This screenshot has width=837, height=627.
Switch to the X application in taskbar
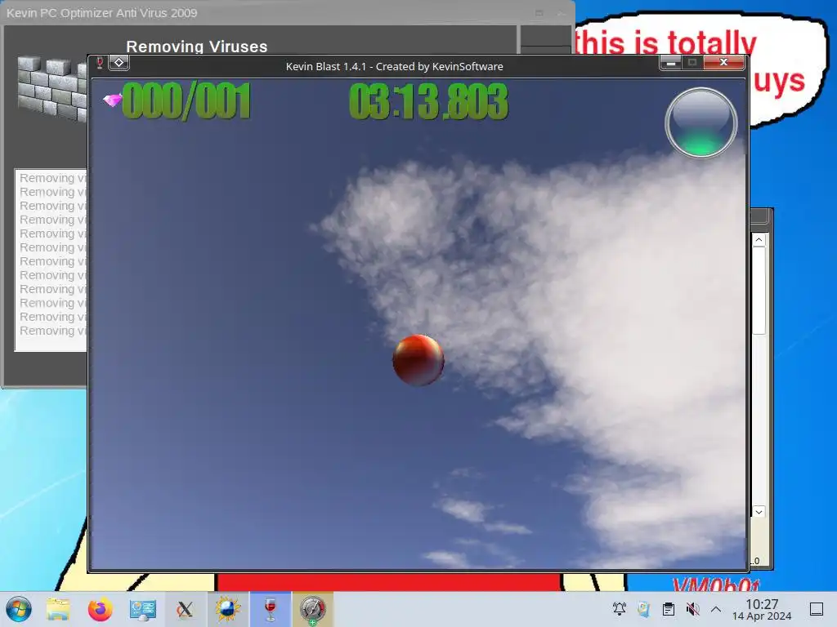pos(185,609)
